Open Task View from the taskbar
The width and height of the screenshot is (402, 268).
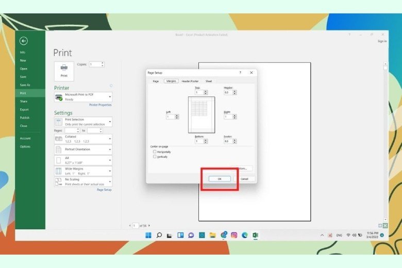tap(170, 235)
